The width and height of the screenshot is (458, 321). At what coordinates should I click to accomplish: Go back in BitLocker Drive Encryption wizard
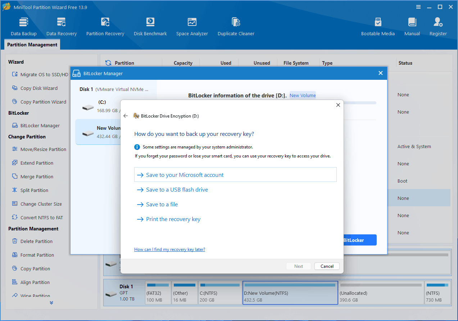(x=126, y=116)
